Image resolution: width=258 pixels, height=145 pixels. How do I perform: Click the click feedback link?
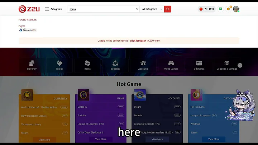point(138,41)
